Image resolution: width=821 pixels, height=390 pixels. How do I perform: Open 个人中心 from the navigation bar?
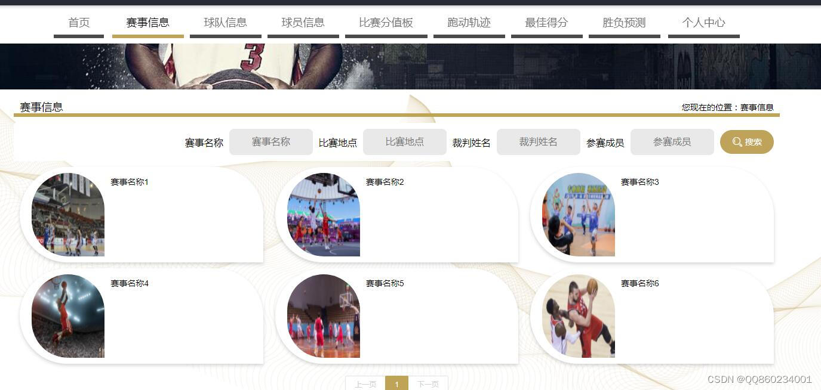tap(703, 23)
